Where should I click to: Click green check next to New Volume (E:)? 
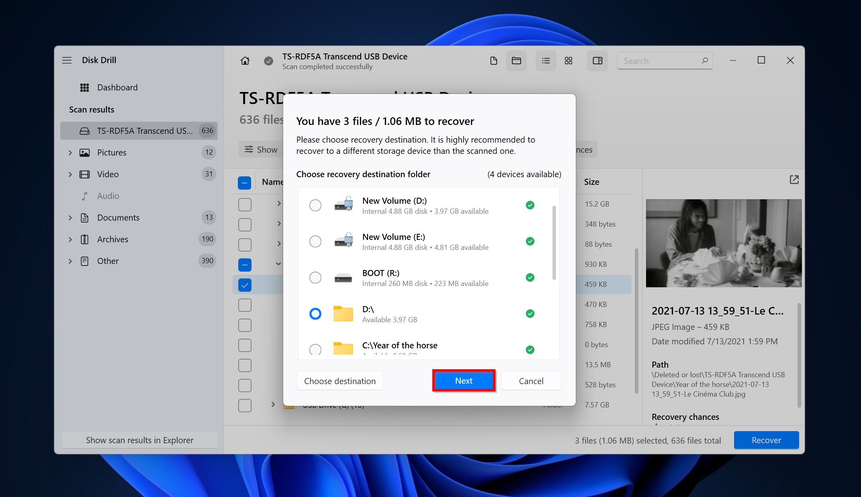click(530, 241)
